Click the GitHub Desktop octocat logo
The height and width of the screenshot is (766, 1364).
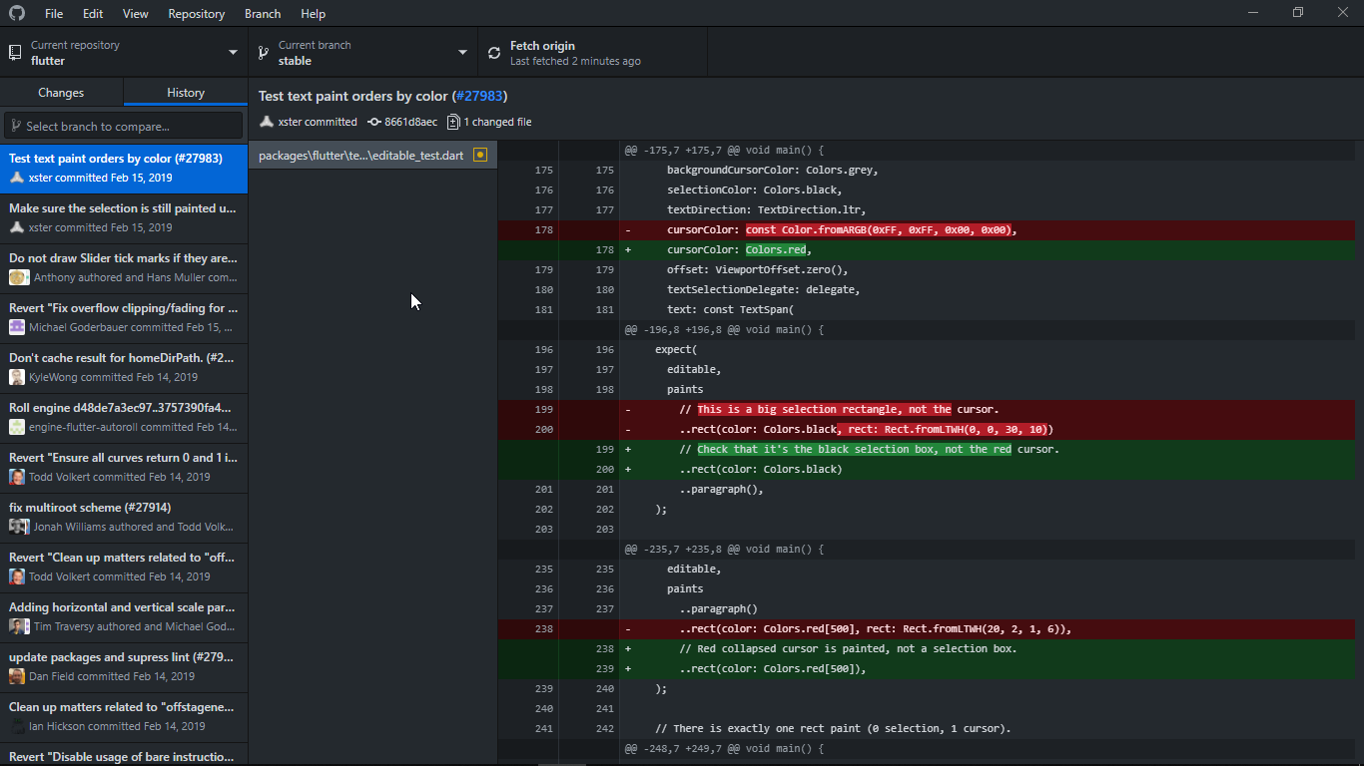click(x=17, y=13)
